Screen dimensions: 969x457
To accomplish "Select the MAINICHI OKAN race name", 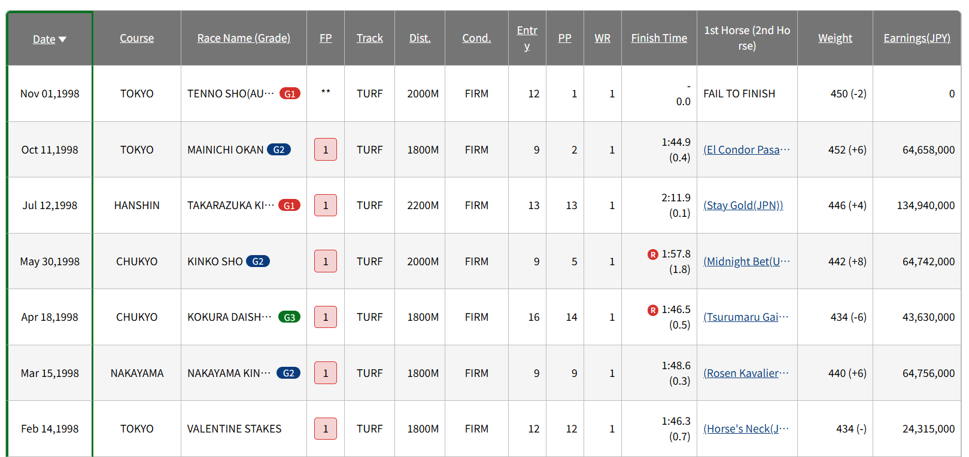I will click(x=226, y=150).
